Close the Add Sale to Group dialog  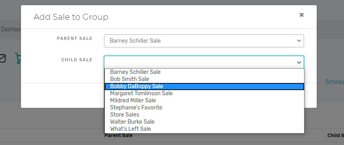301,15
